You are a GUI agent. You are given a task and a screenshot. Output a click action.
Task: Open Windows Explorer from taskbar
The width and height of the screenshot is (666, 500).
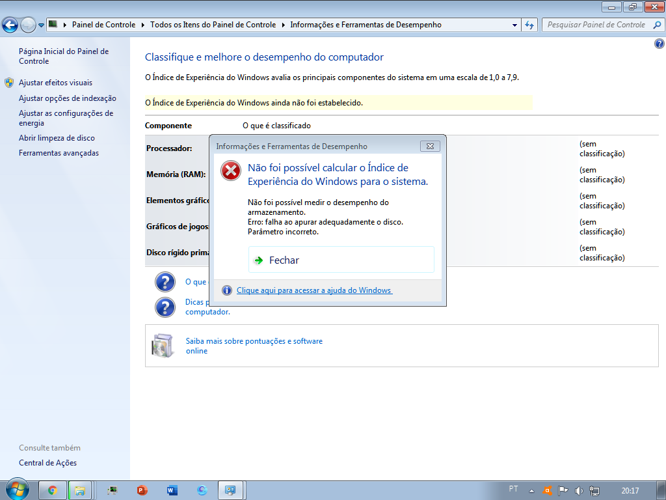(80, 490)
